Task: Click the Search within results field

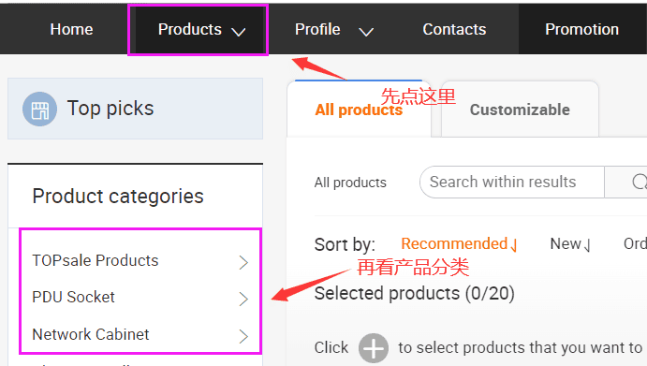Action: (511, 182)
